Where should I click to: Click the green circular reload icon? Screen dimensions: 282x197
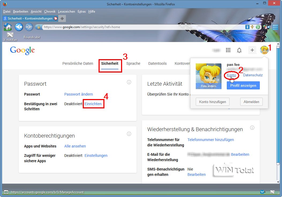(x=258, y=27)
